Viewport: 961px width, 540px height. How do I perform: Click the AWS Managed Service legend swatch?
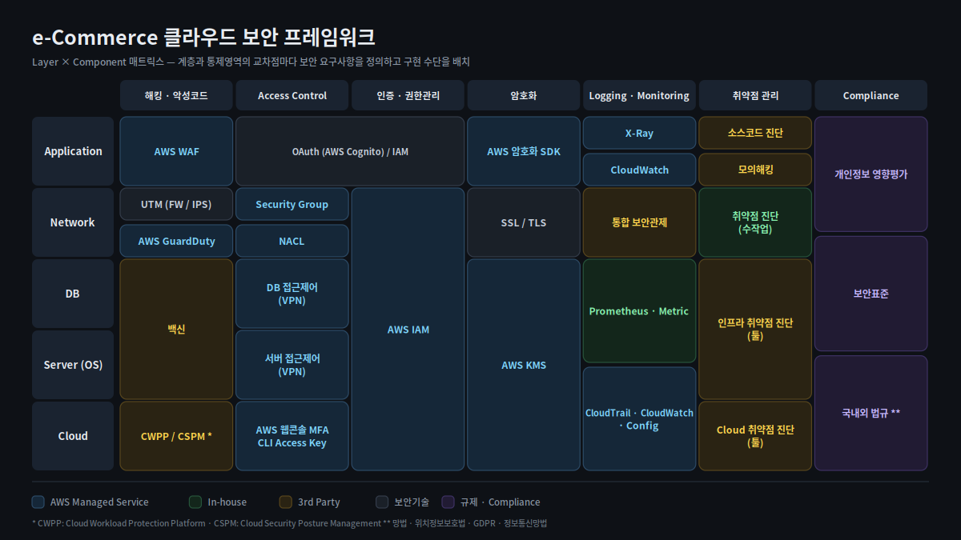38,502
